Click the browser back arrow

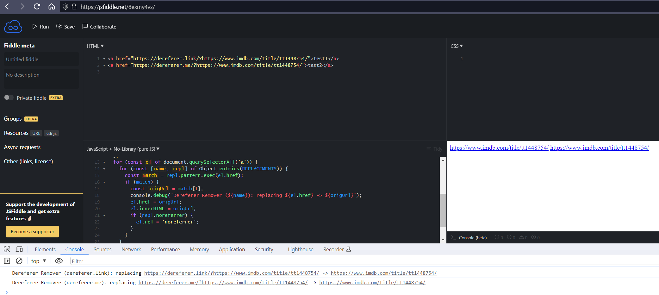pos(7,6)
